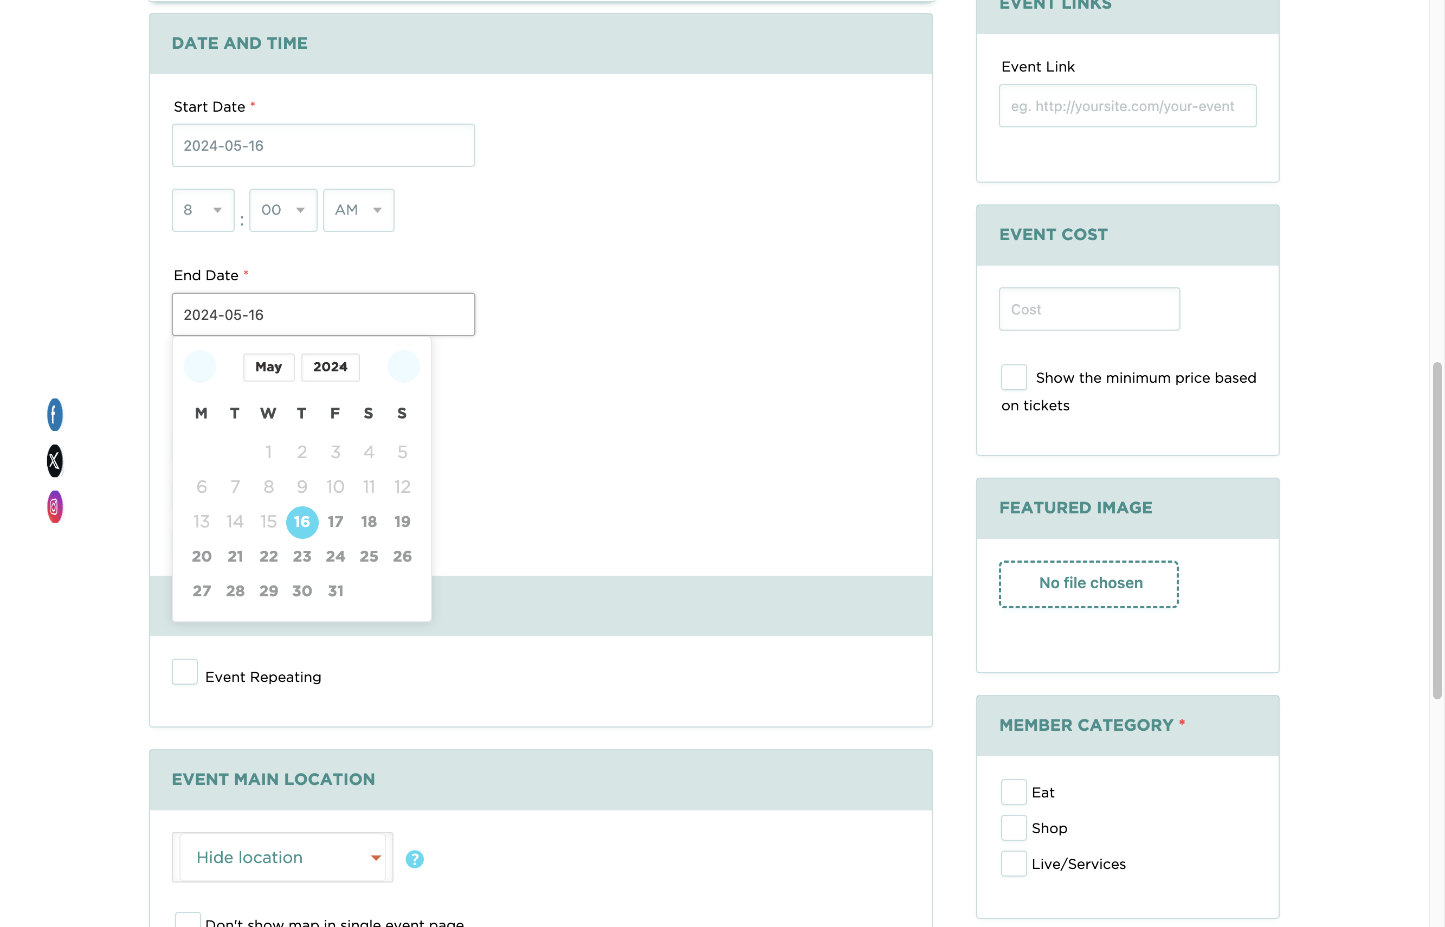Click the No file chosen upload button
The height and width of the screenshot is (927, 1445).
(x=1089, y=584)
